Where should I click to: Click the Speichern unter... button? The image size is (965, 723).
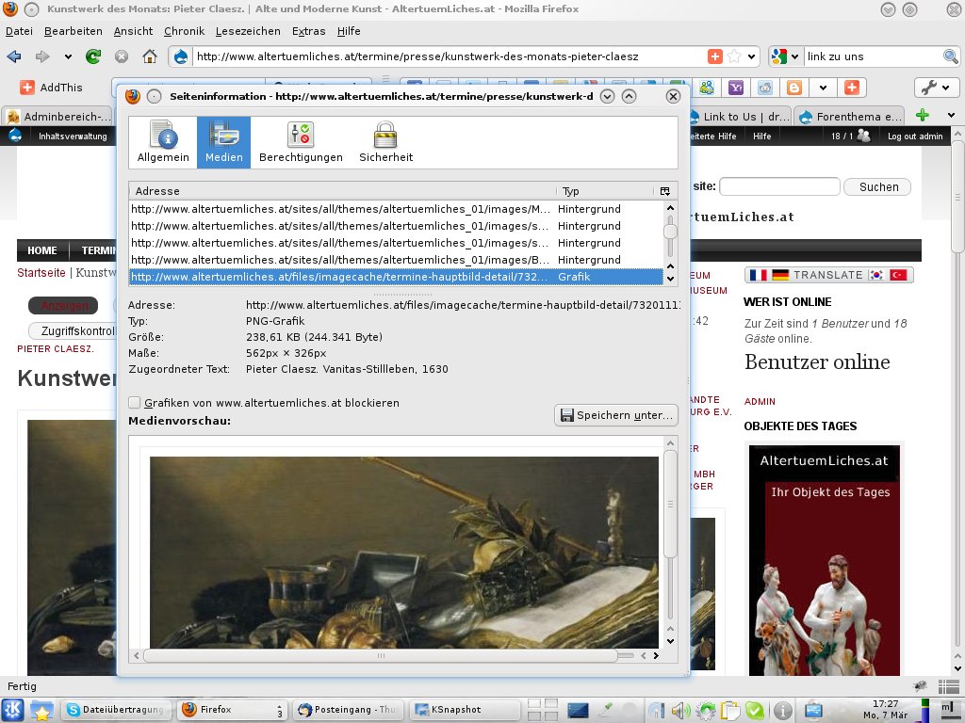tap(616, 415)
